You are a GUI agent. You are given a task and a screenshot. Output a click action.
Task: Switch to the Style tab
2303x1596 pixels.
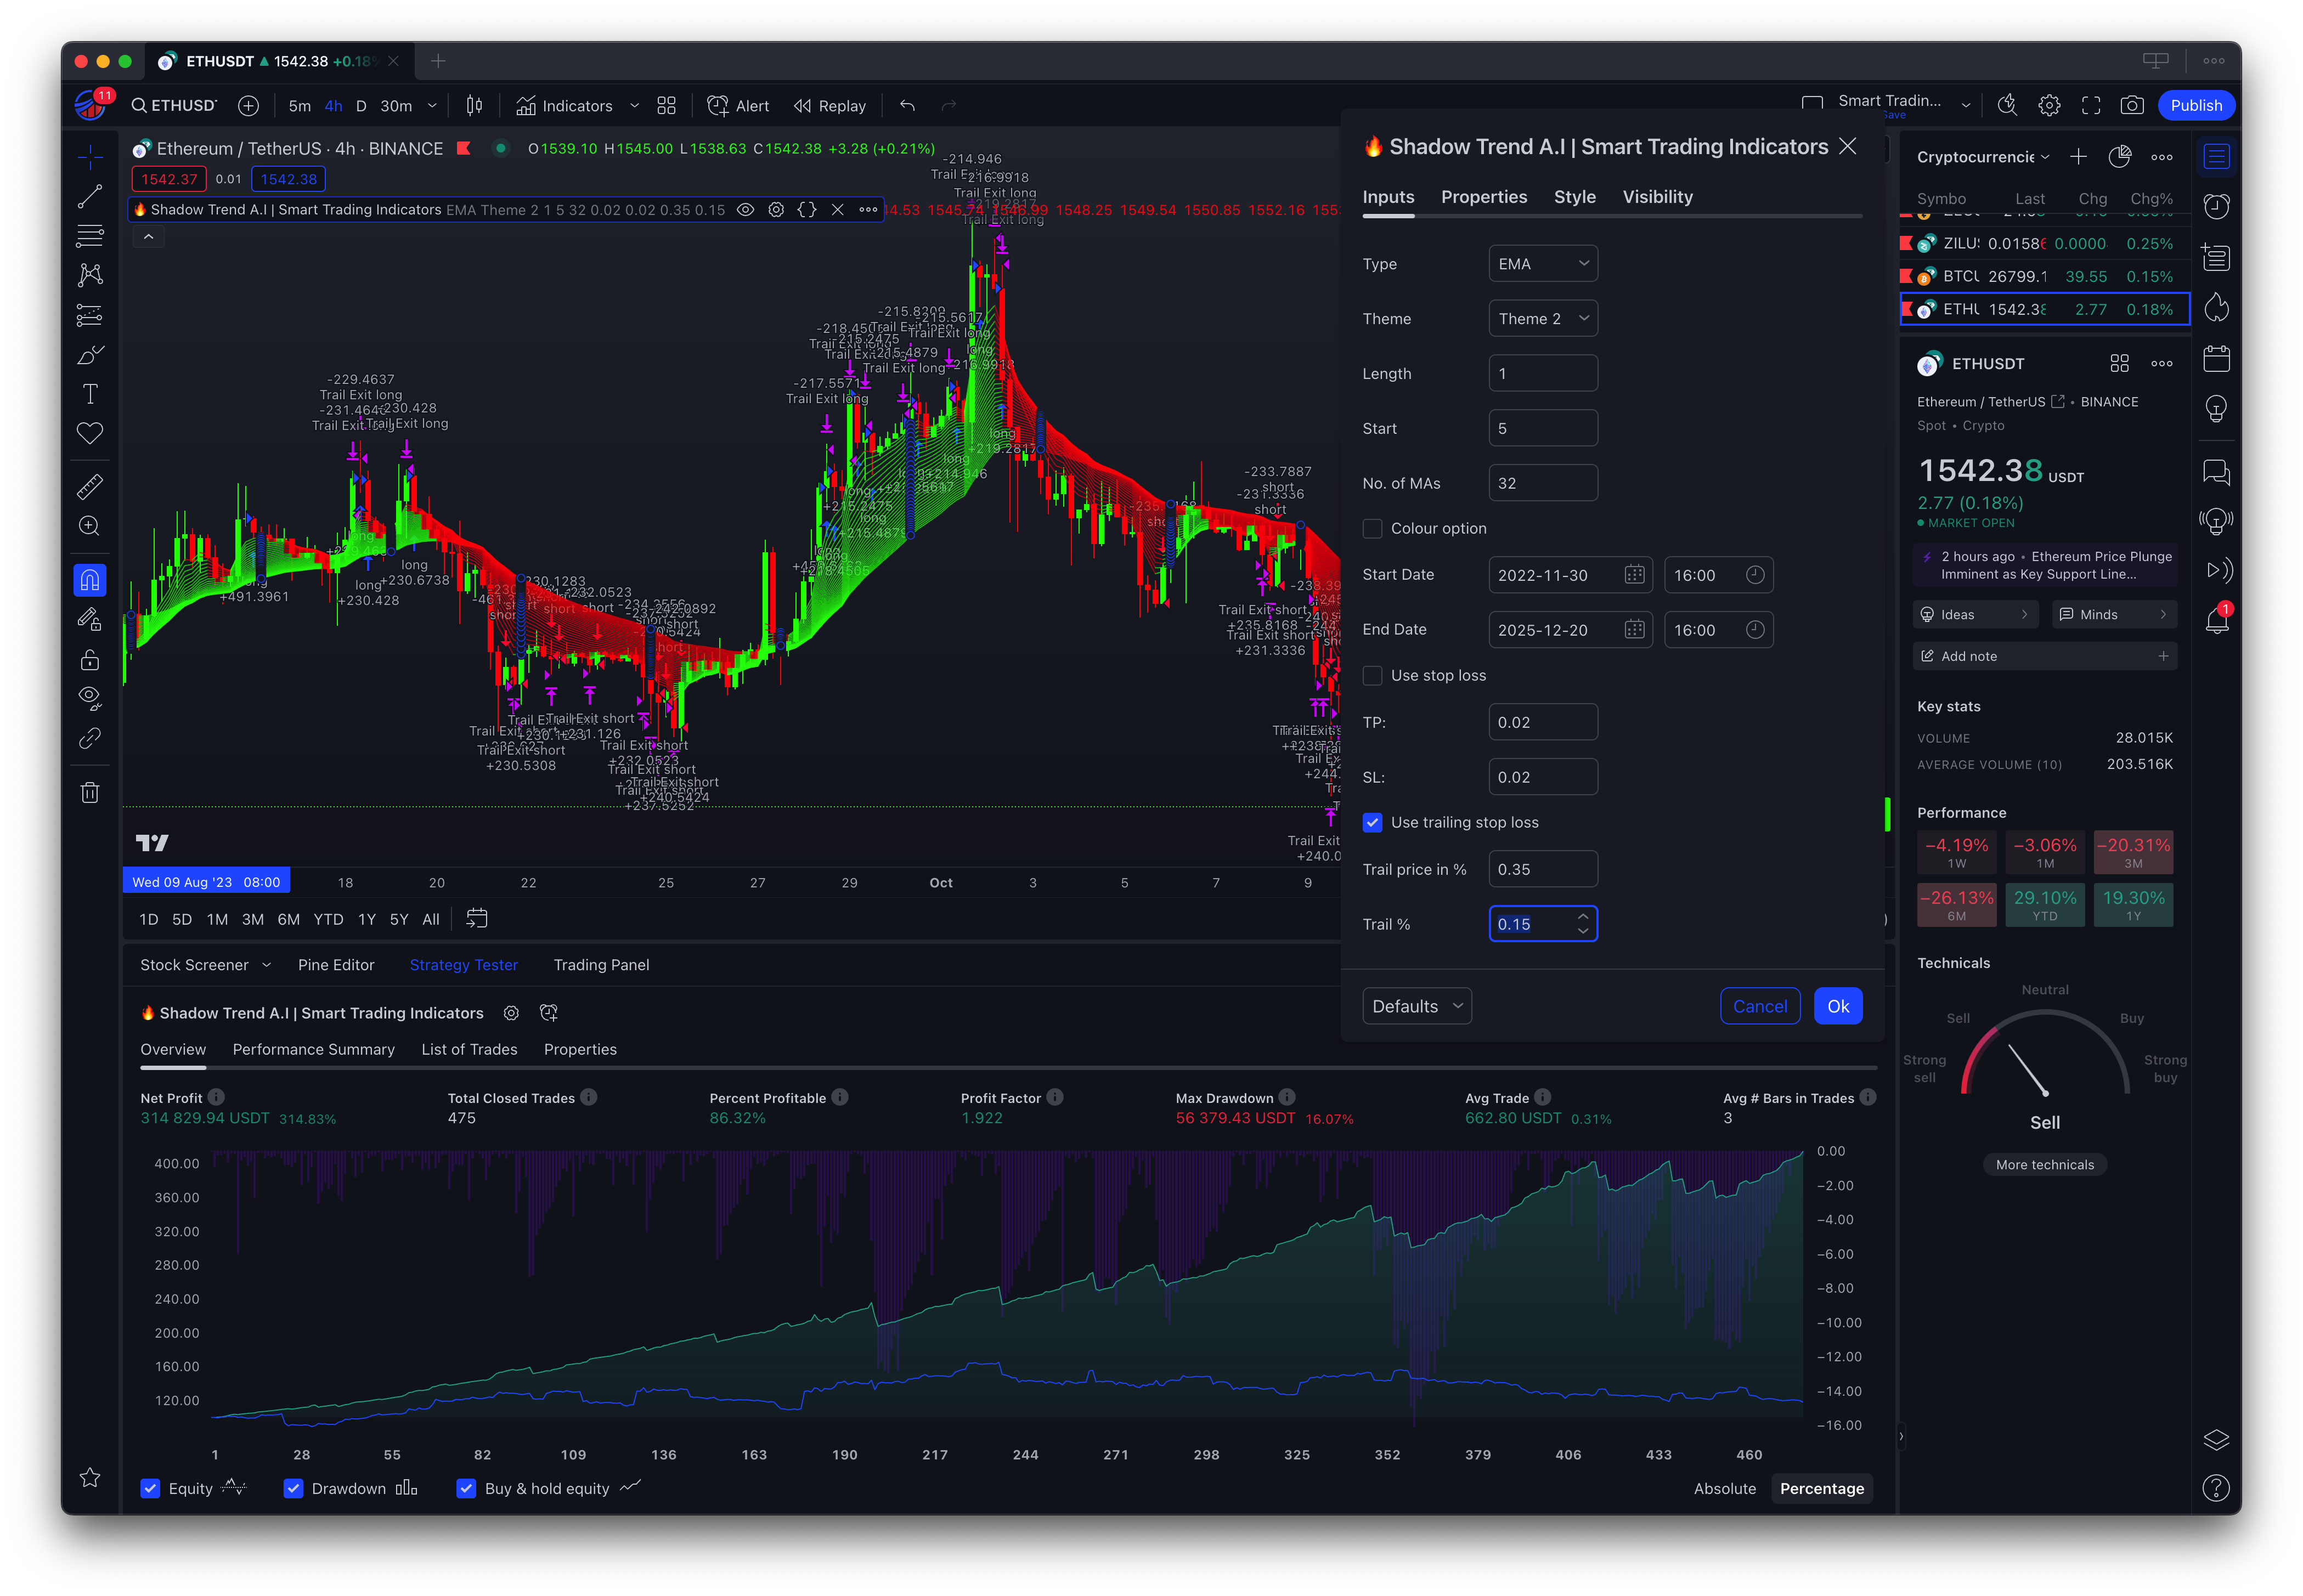[1574, 197]
